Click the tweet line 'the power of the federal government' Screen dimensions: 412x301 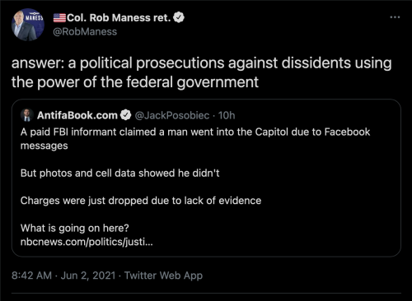[x=135, y=82]
